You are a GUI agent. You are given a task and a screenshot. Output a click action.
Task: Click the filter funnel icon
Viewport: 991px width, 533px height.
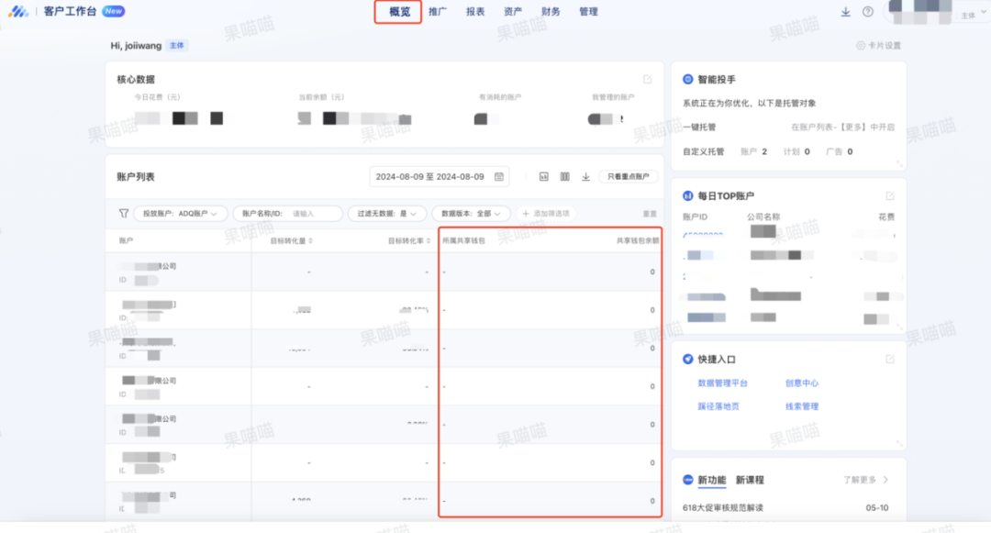point(123,213)
